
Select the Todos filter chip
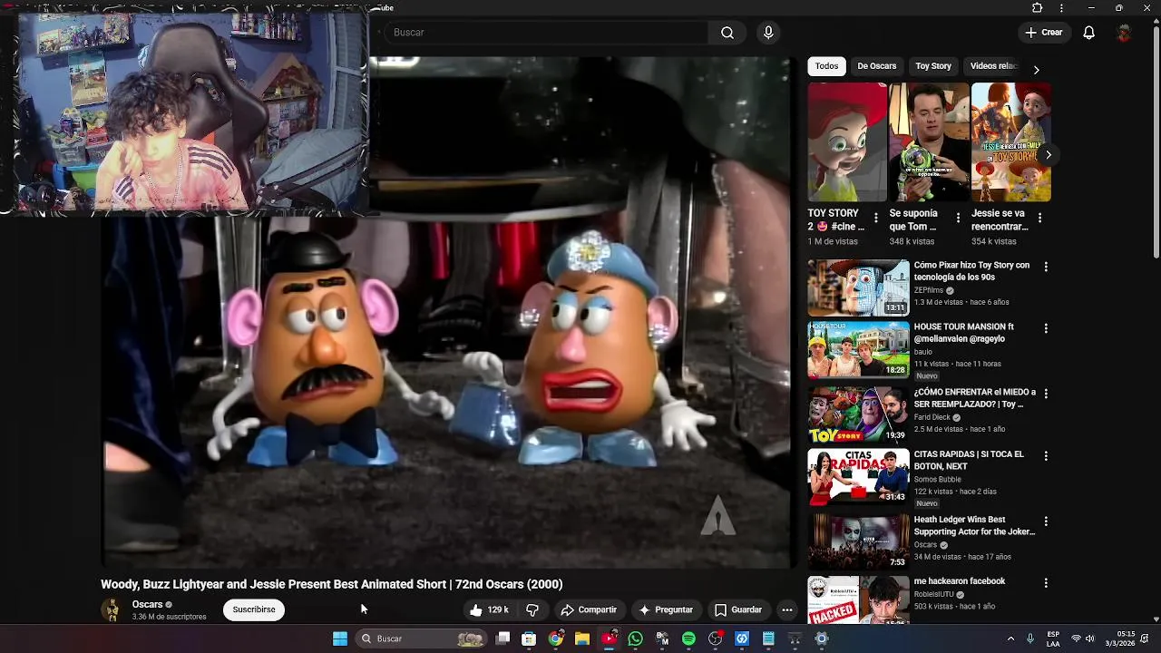[x=826, y=66]
